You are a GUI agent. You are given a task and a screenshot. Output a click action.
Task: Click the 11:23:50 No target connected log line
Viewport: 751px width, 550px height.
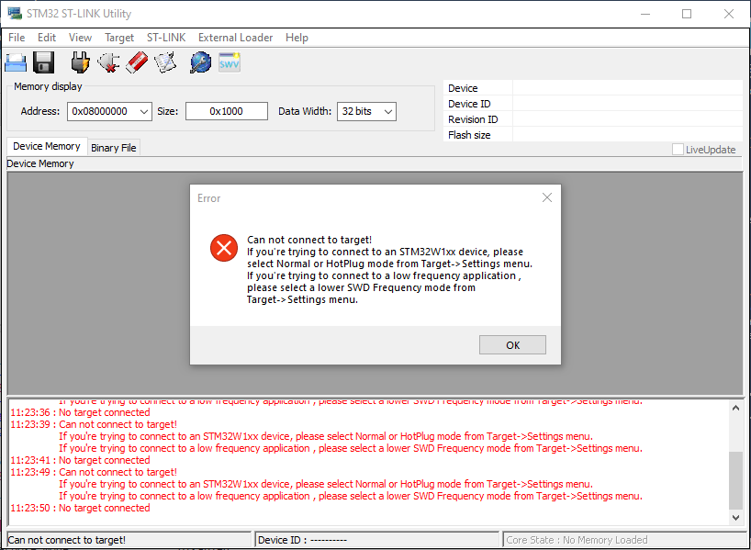80,508
